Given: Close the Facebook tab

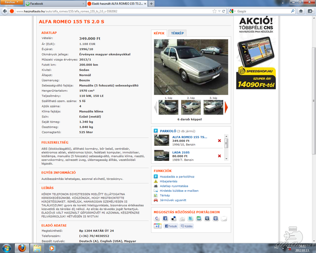Looking at the screenshot, I should pyautogui.click(x=83, y=4).
